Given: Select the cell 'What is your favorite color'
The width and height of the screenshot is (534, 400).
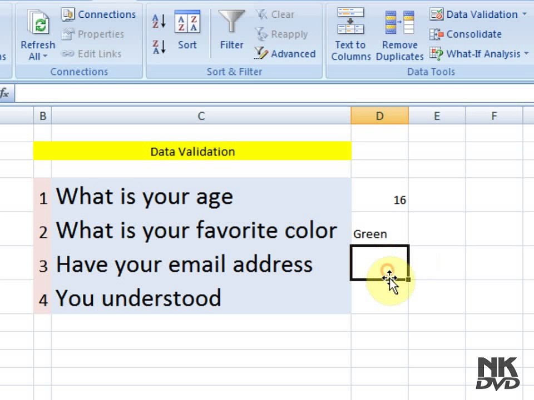Looking at the screenshot, I should (201, 229).
